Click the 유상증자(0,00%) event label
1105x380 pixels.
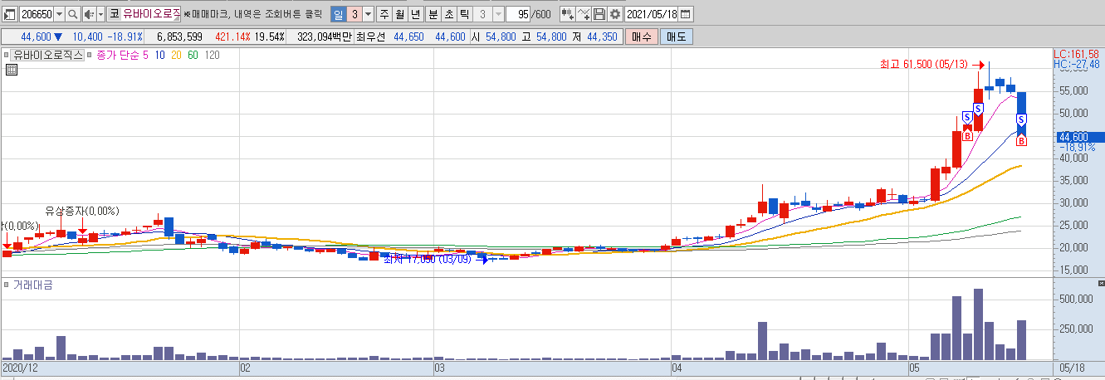(82, 211)
